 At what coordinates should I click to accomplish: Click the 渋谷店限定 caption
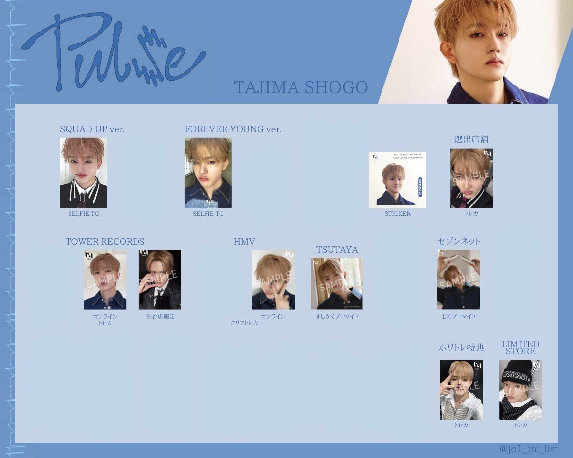160,317
